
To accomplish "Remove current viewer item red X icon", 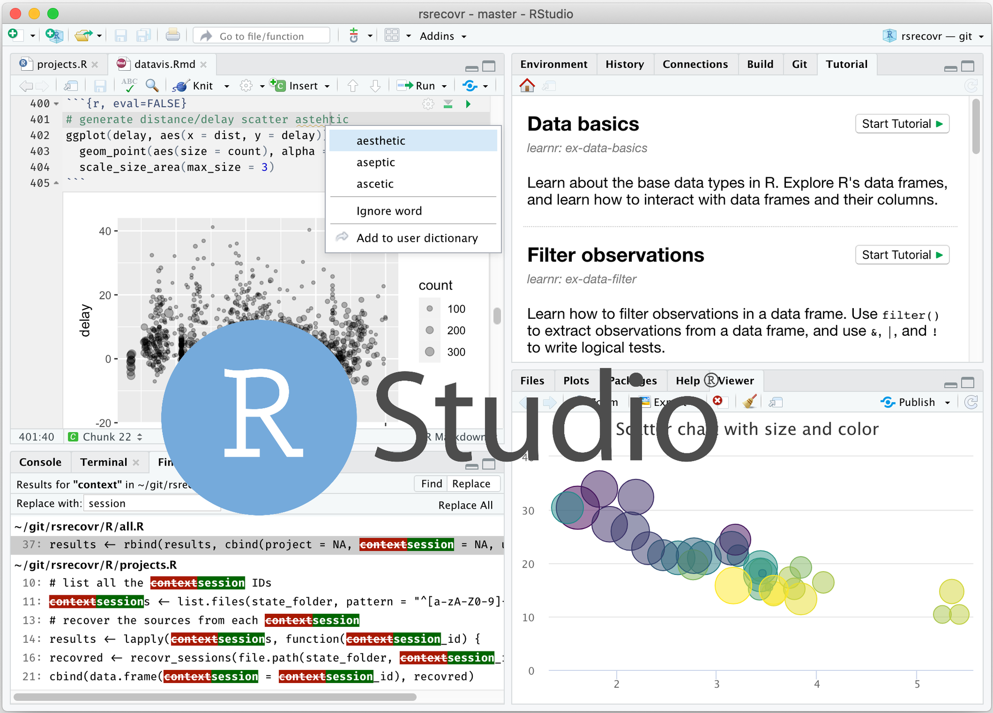I will coord(718,401).
